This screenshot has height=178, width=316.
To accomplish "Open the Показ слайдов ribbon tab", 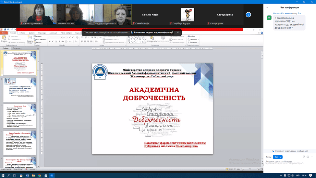I will click(66, 33).
